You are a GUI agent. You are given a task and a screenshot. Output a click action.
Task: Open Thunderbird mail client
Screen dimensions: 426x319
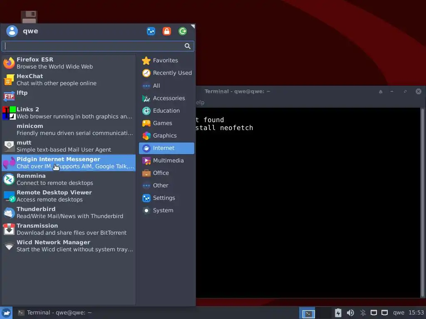pyautogui.click(x=69, y=212)
